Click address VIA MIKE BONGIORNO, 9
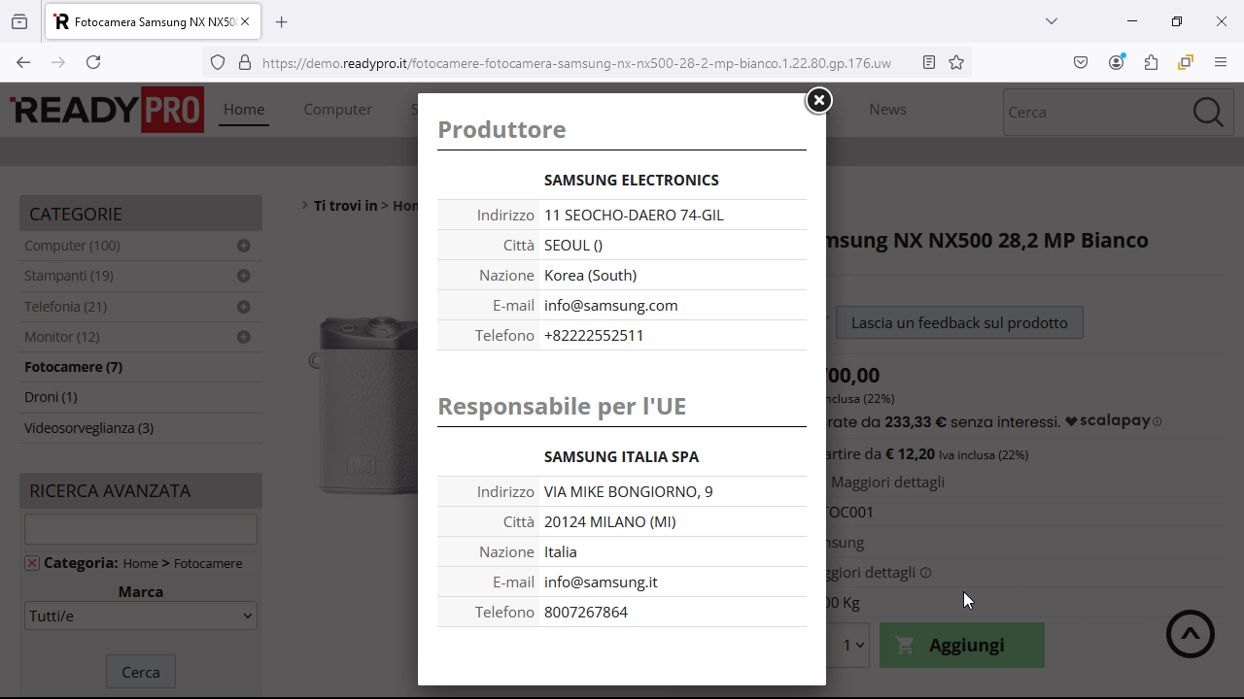The width and height of the screenshot is (1244, 699). [629, 492]
